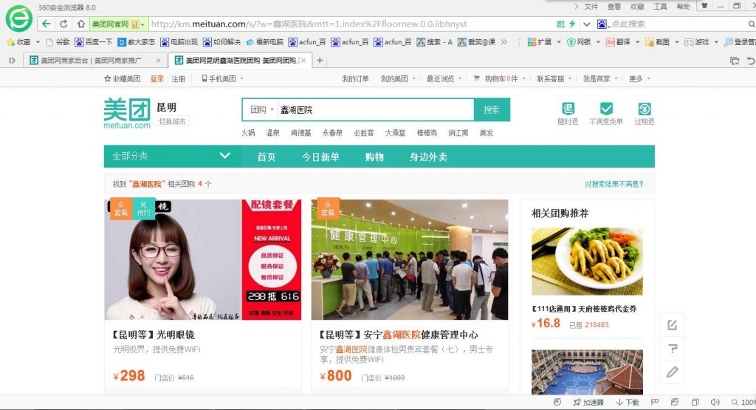Open a new tab with the plus button
756x410 pixels.
pos(319,61)
